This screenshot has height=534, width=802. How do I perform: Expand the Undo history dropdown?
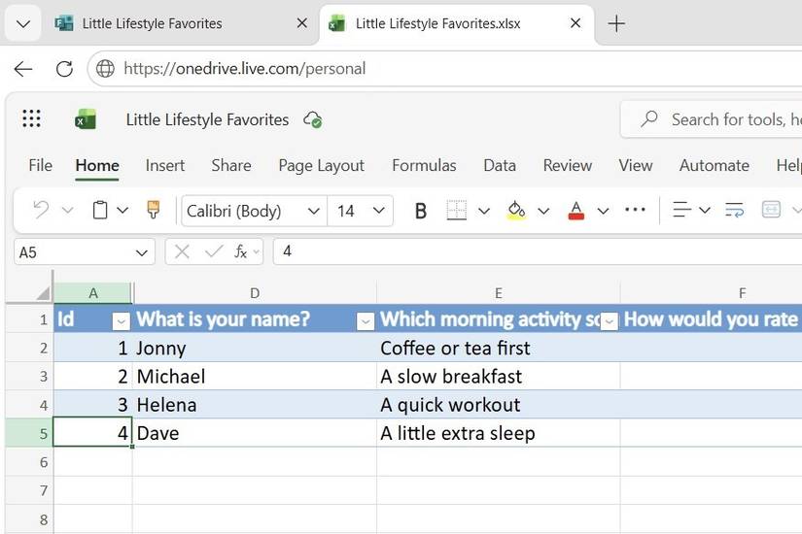(x=67, y=210)
